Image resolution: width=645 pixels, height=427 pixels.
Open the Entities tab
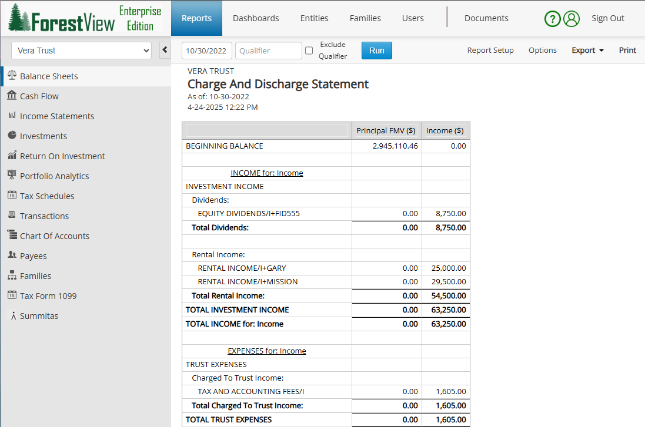(314, 18)
